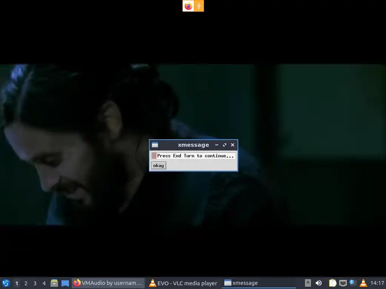Switch to workspace 1
This screenshot has height=289, width=386.
point(17,283)
